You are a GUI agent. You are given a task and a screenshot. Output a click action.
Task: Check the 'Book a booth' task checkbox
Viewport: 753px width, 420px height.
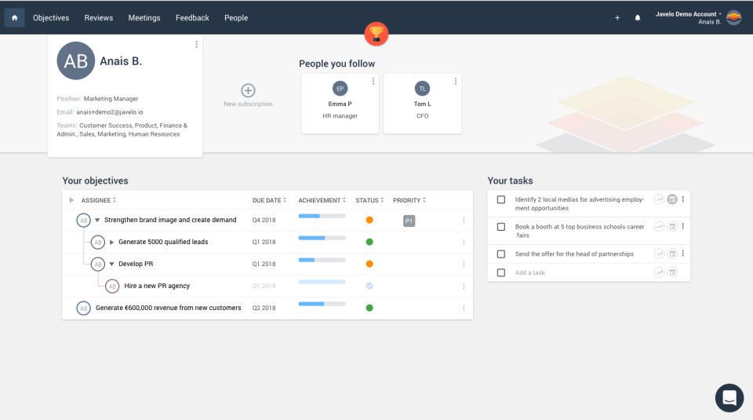coord(501,227)
